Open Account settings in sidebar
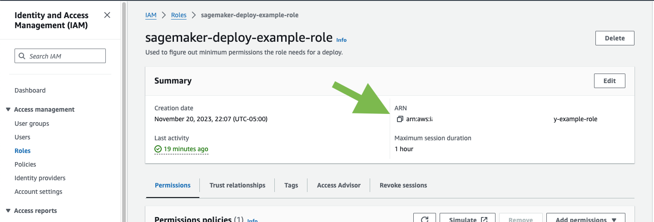This screenshot has height=222, width=654. 39,192
